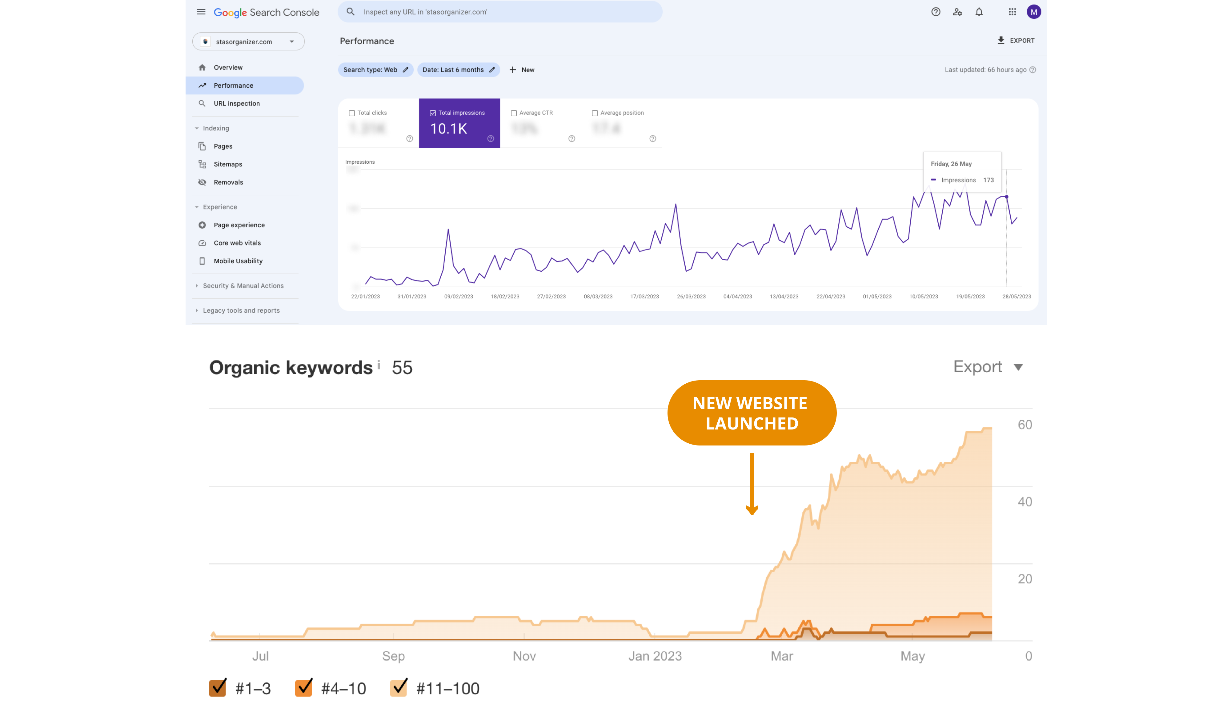Open Page experience in sidebar
The width and height of the screenshot is (1231, 711).
(245, 225)
